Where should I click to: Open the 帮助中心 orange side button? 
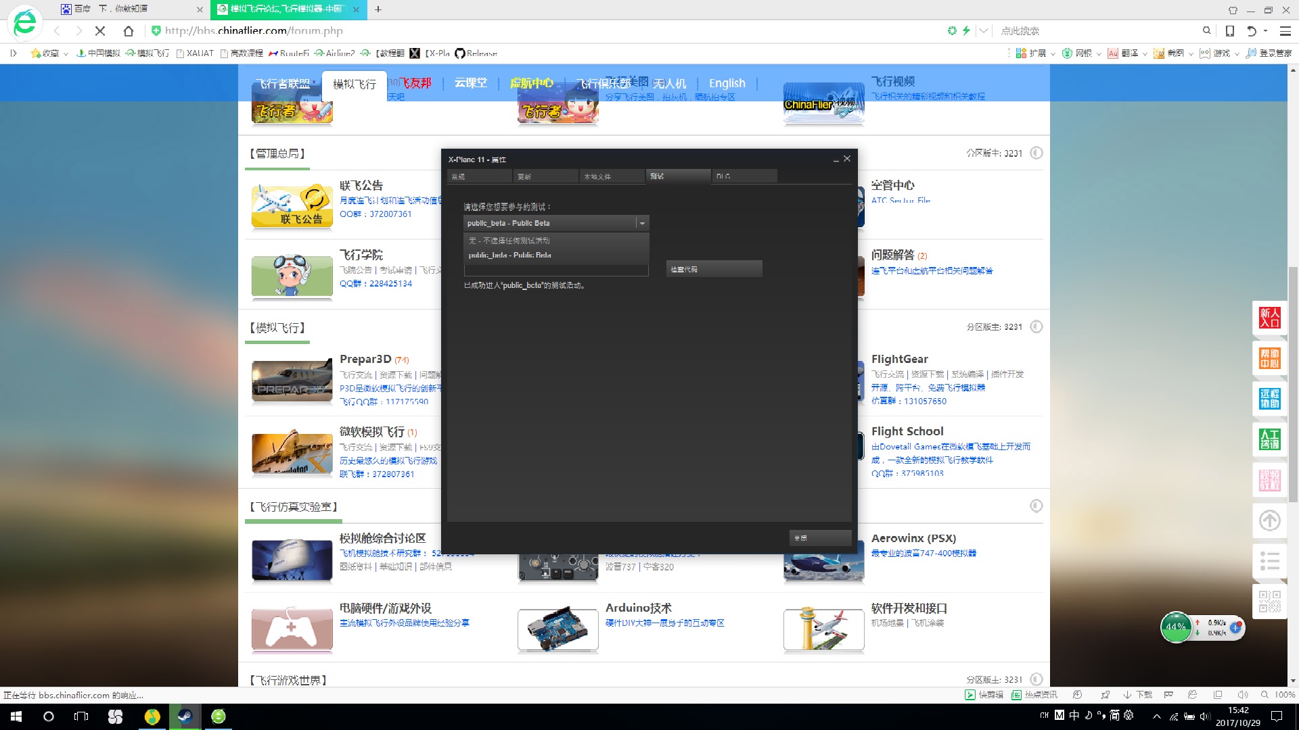[1269, 358]
